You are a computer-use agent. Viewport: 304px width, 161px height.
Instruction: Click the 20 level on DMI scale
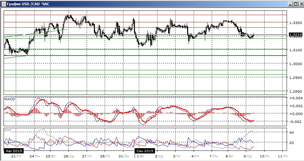click(x=292, y=143)
